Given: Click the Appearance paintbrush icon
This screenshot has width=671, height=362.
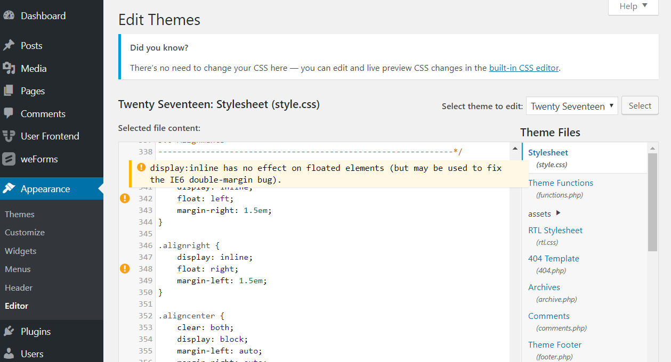Looking at the screenshot, I should click(x=9, y=188).
